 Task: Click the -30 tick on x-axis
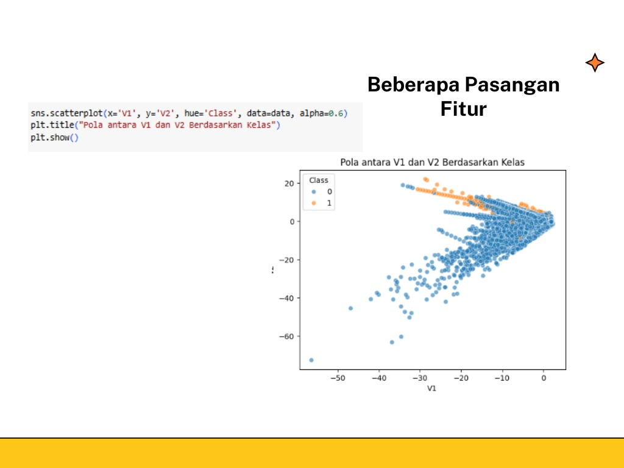coord(420,378)
